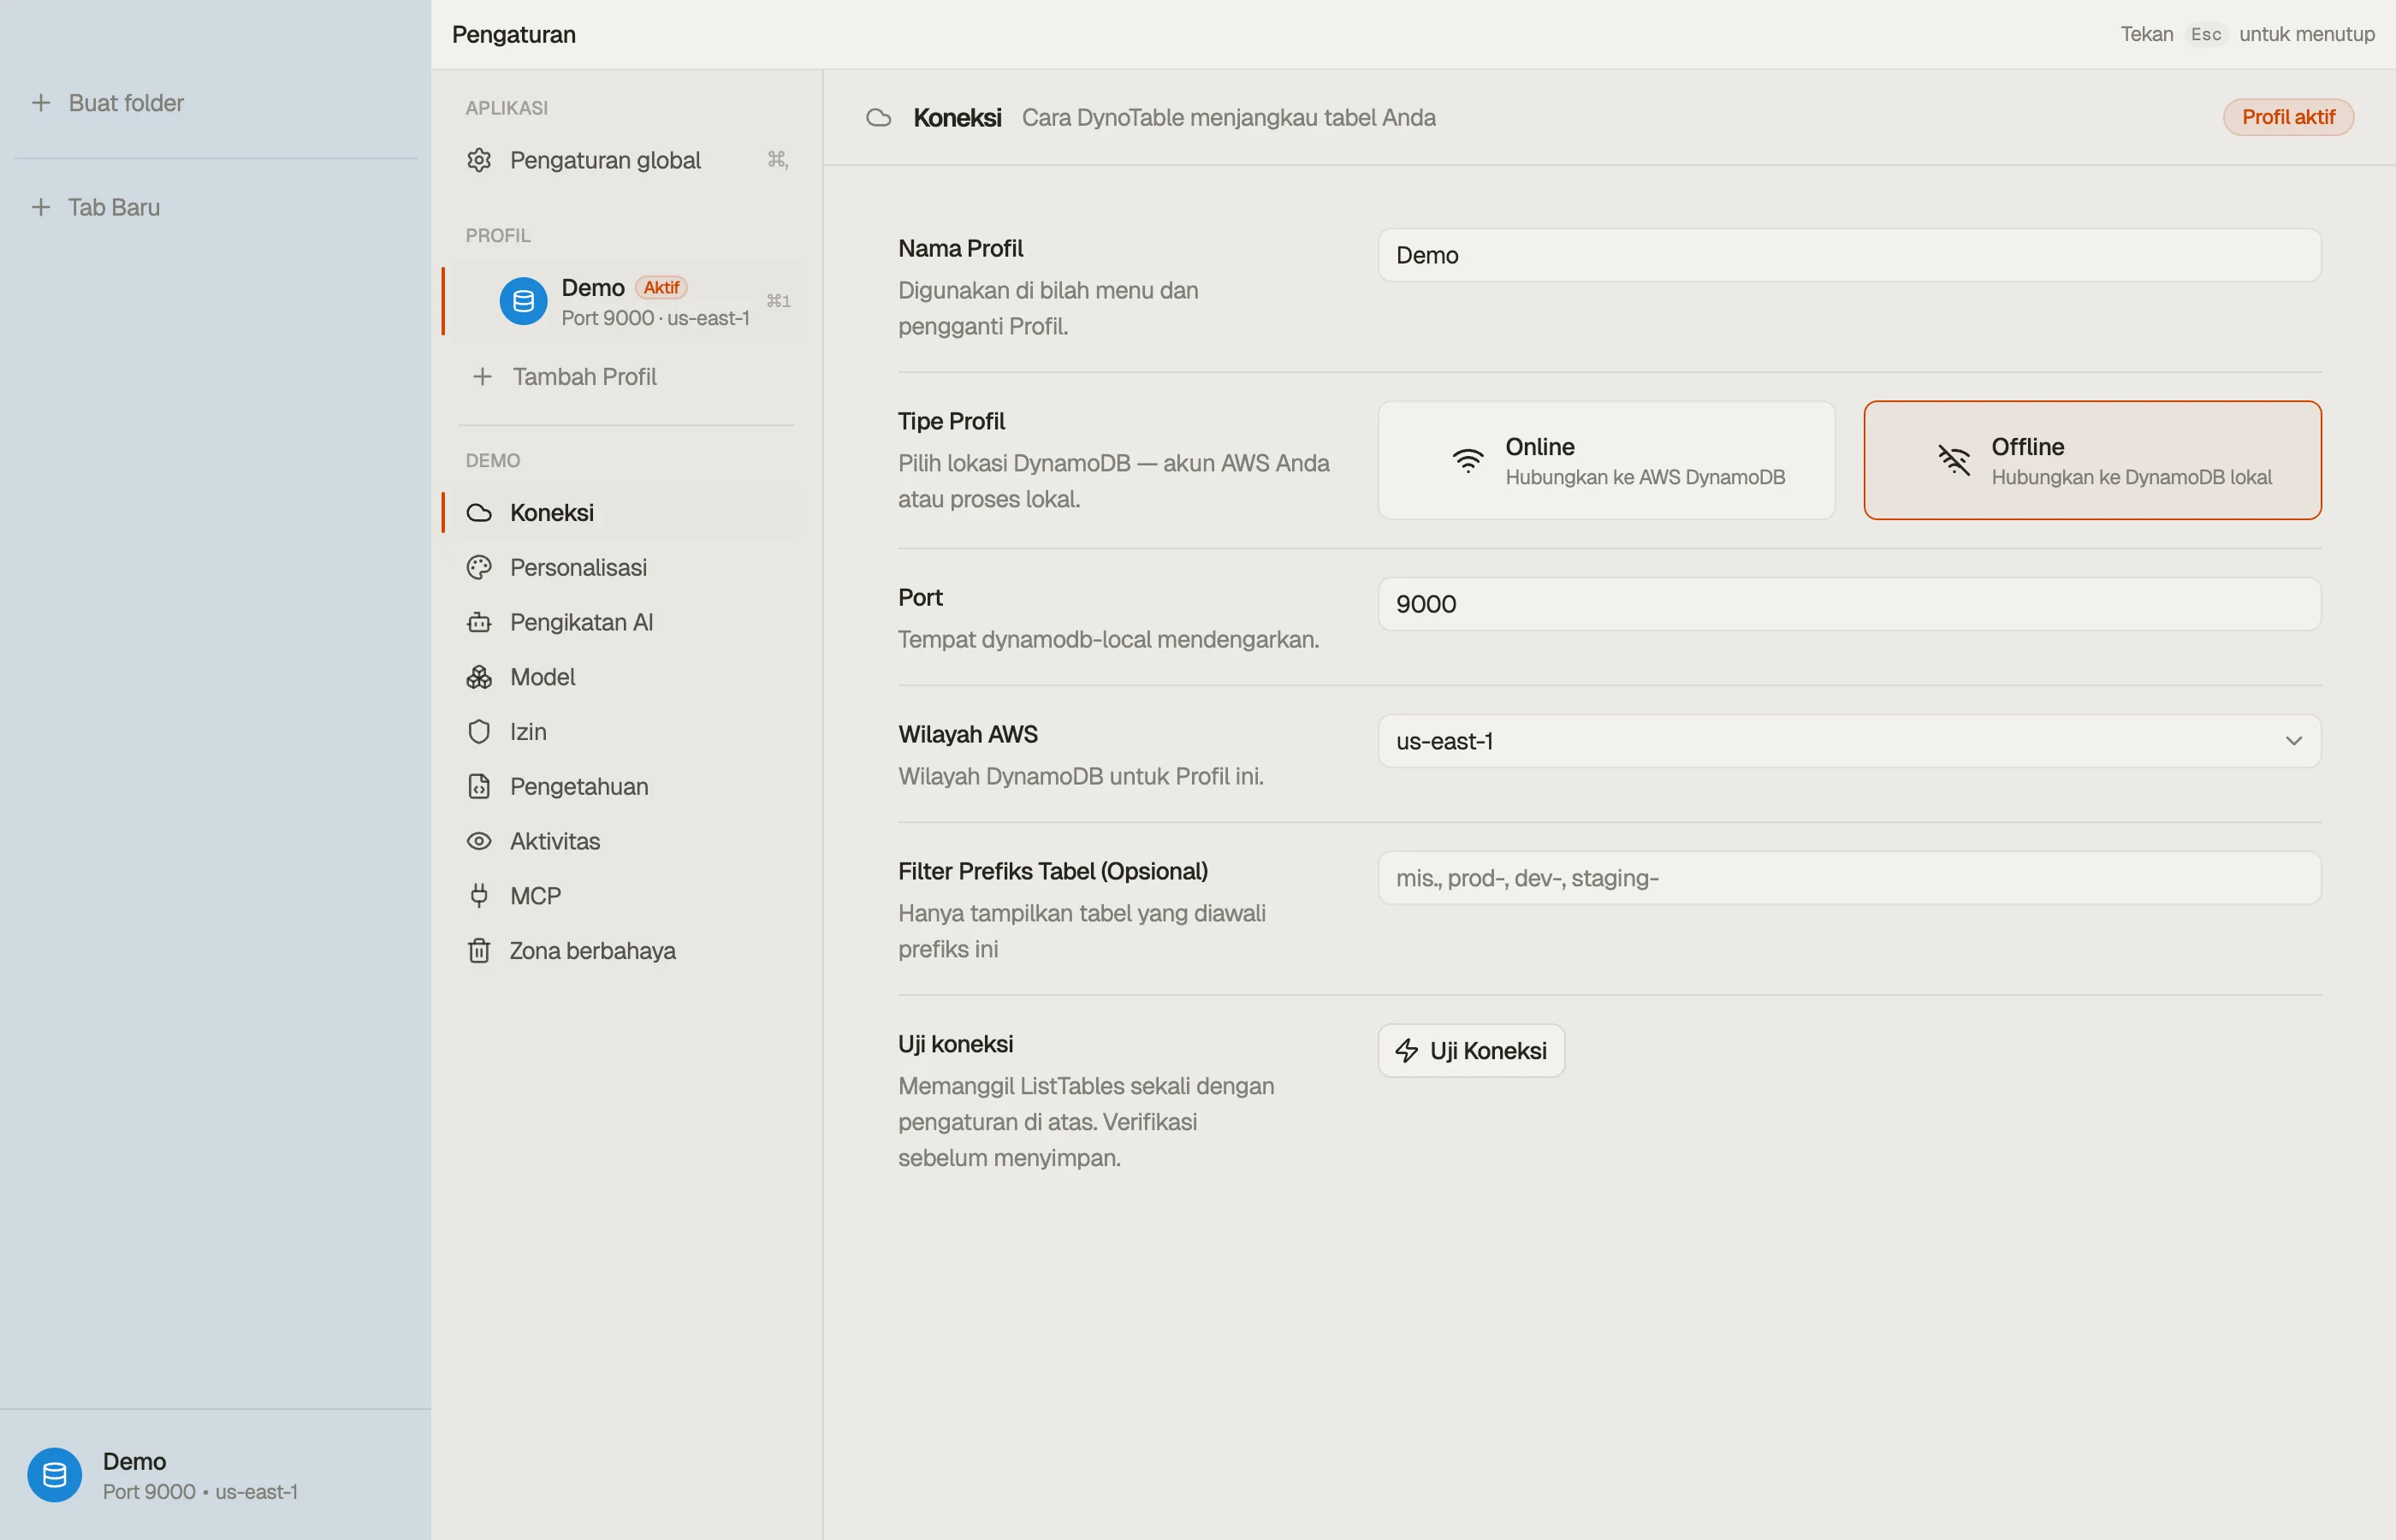Viewport: 2396px width, 1540px height.
Task: Select the Online profile type option
Action: point(1606,460)
